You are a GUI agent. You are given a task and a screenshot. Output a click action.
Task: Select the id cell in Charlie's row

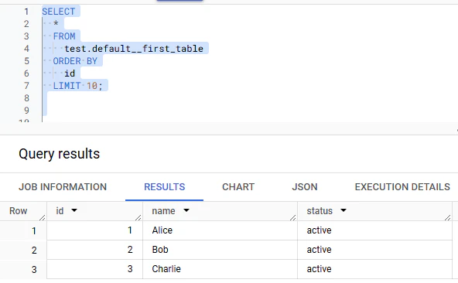point(94,269)
